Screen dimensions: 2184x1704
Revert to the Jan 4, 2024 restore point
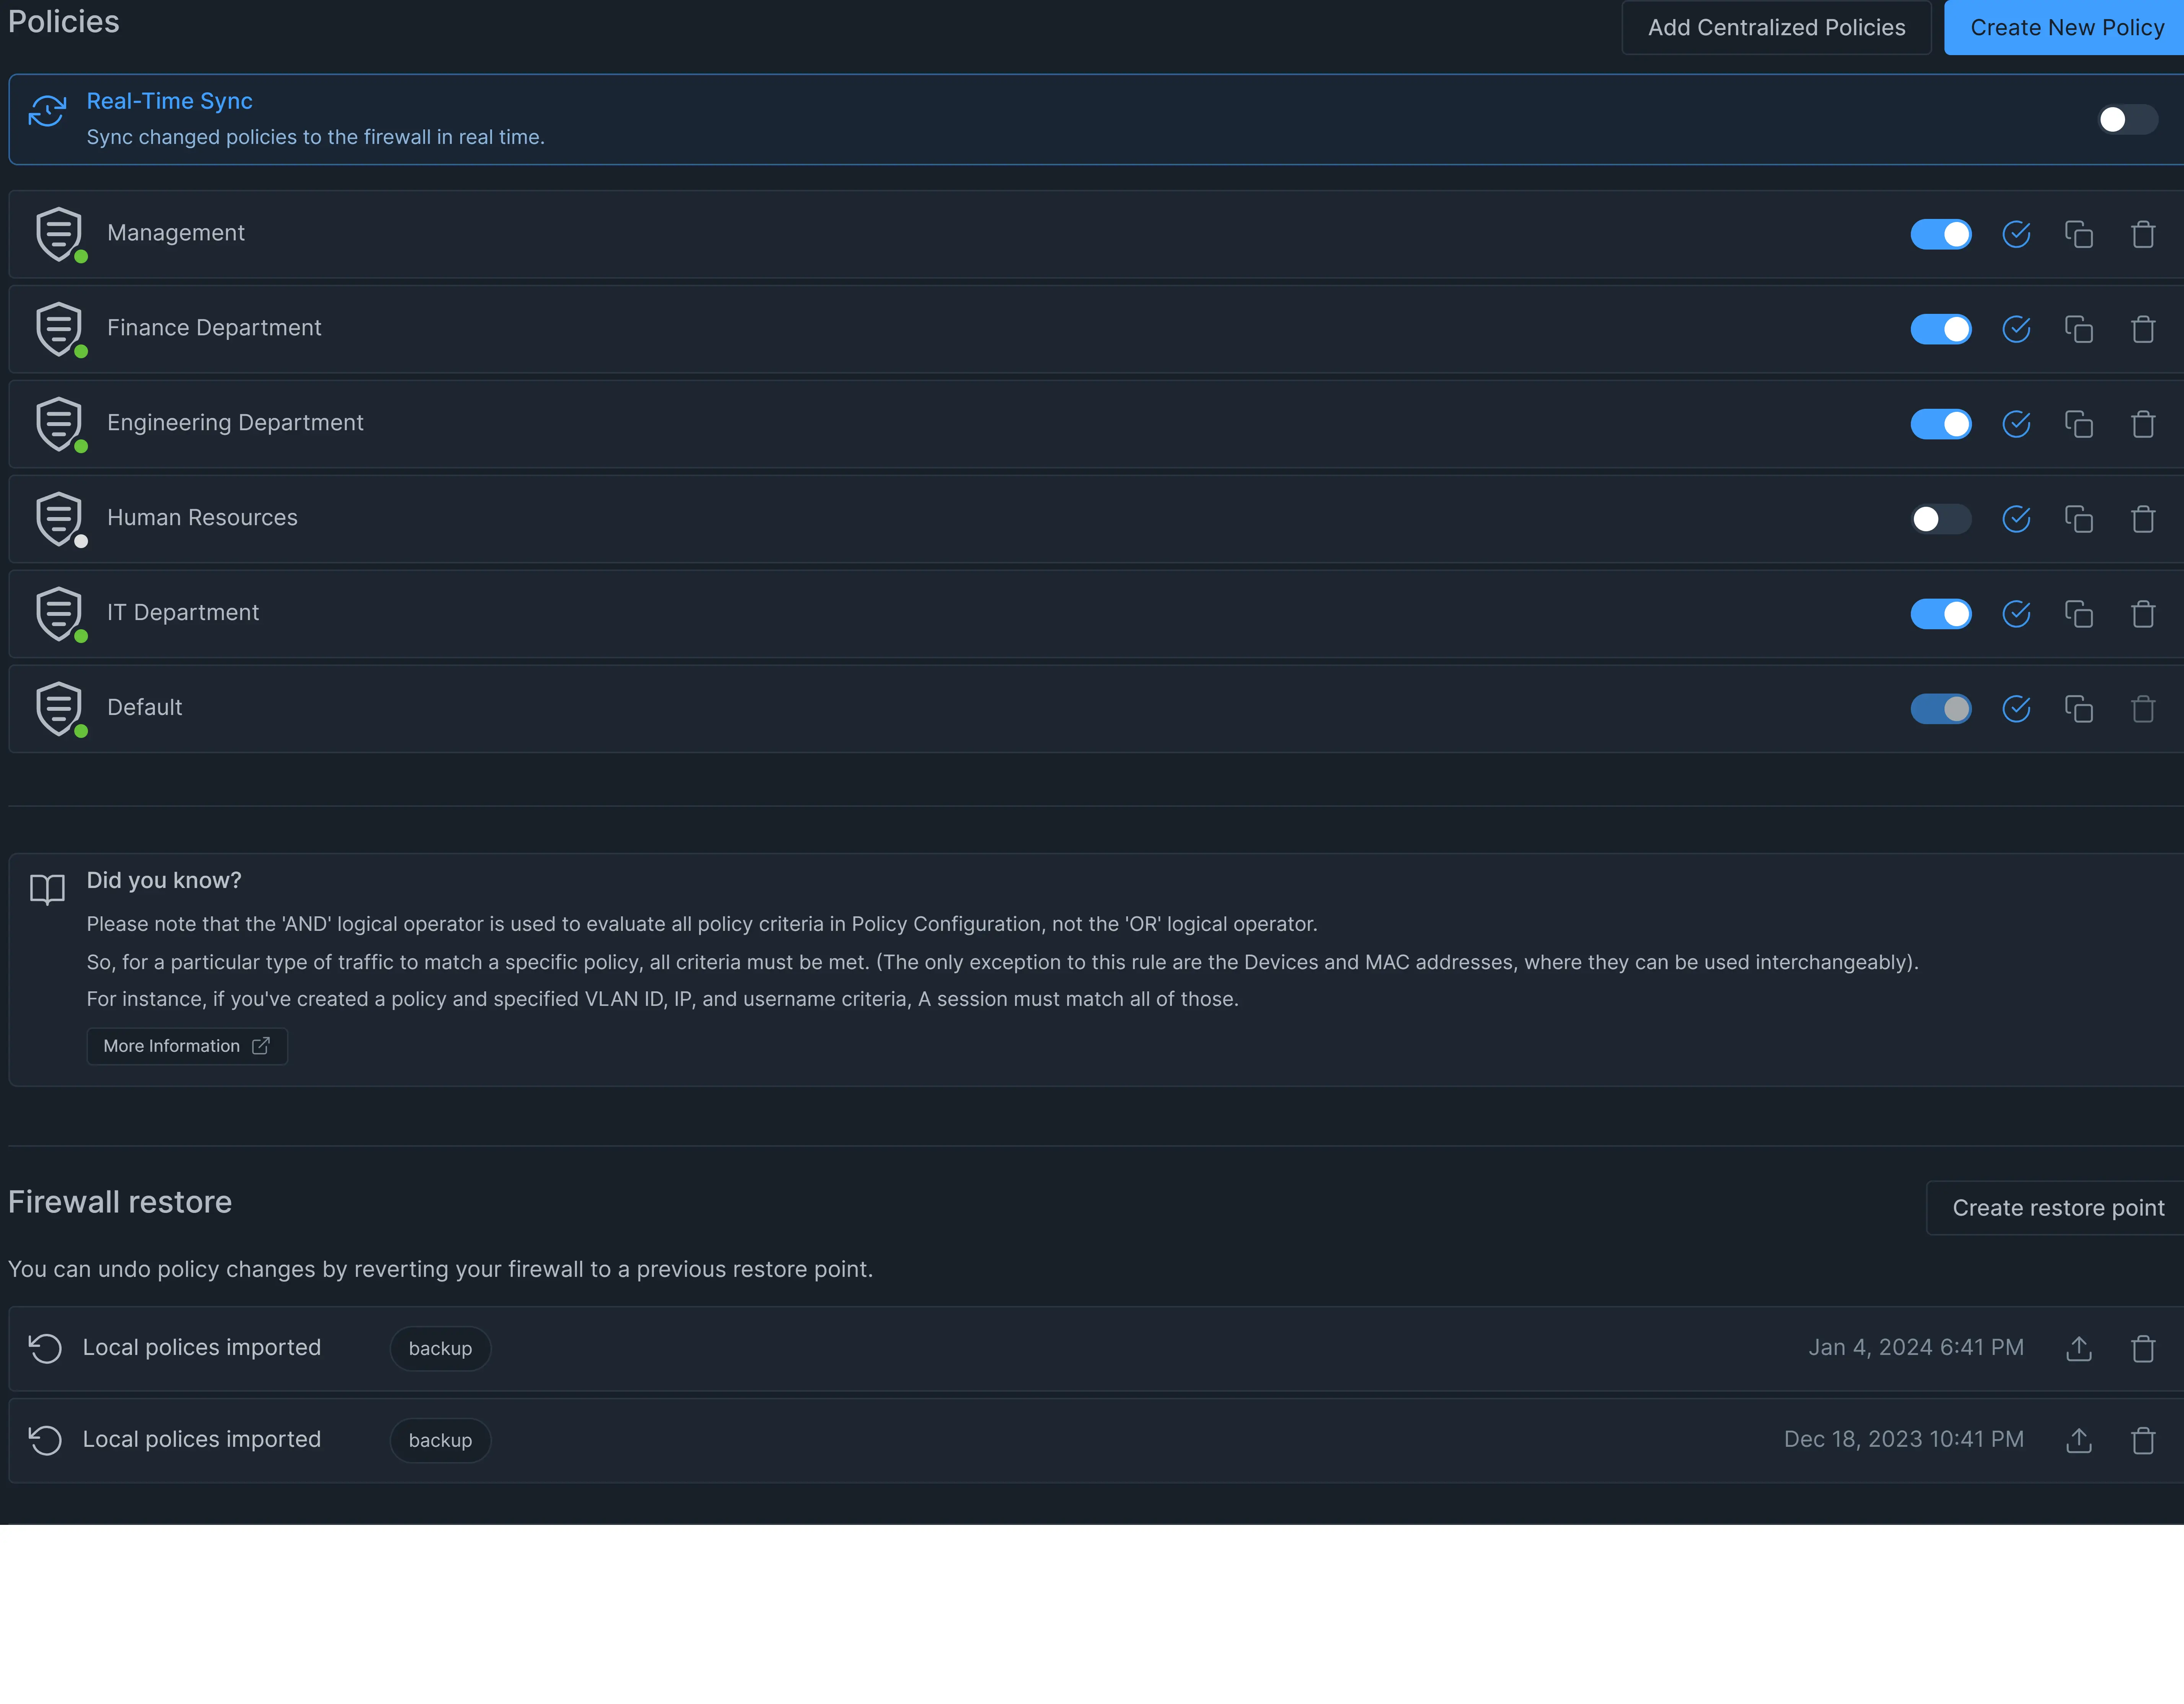click(45, 1349)
